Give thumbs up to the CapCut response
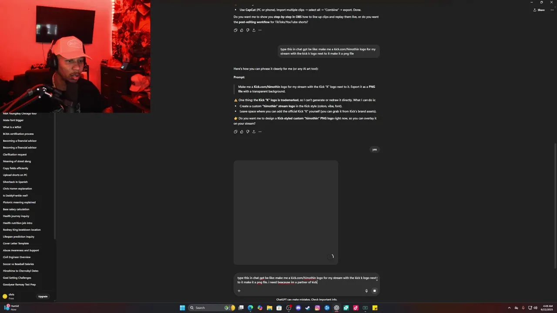 click(242, 30)
